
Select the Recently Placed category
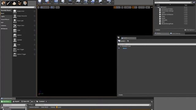[6, 10]
